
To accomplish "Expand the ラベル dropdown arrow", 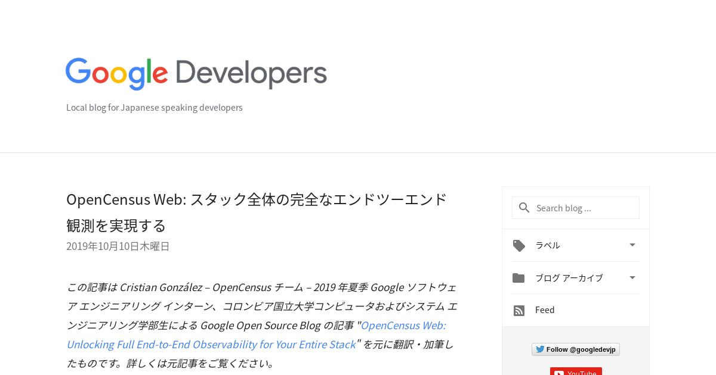I will tap(632, 245).
